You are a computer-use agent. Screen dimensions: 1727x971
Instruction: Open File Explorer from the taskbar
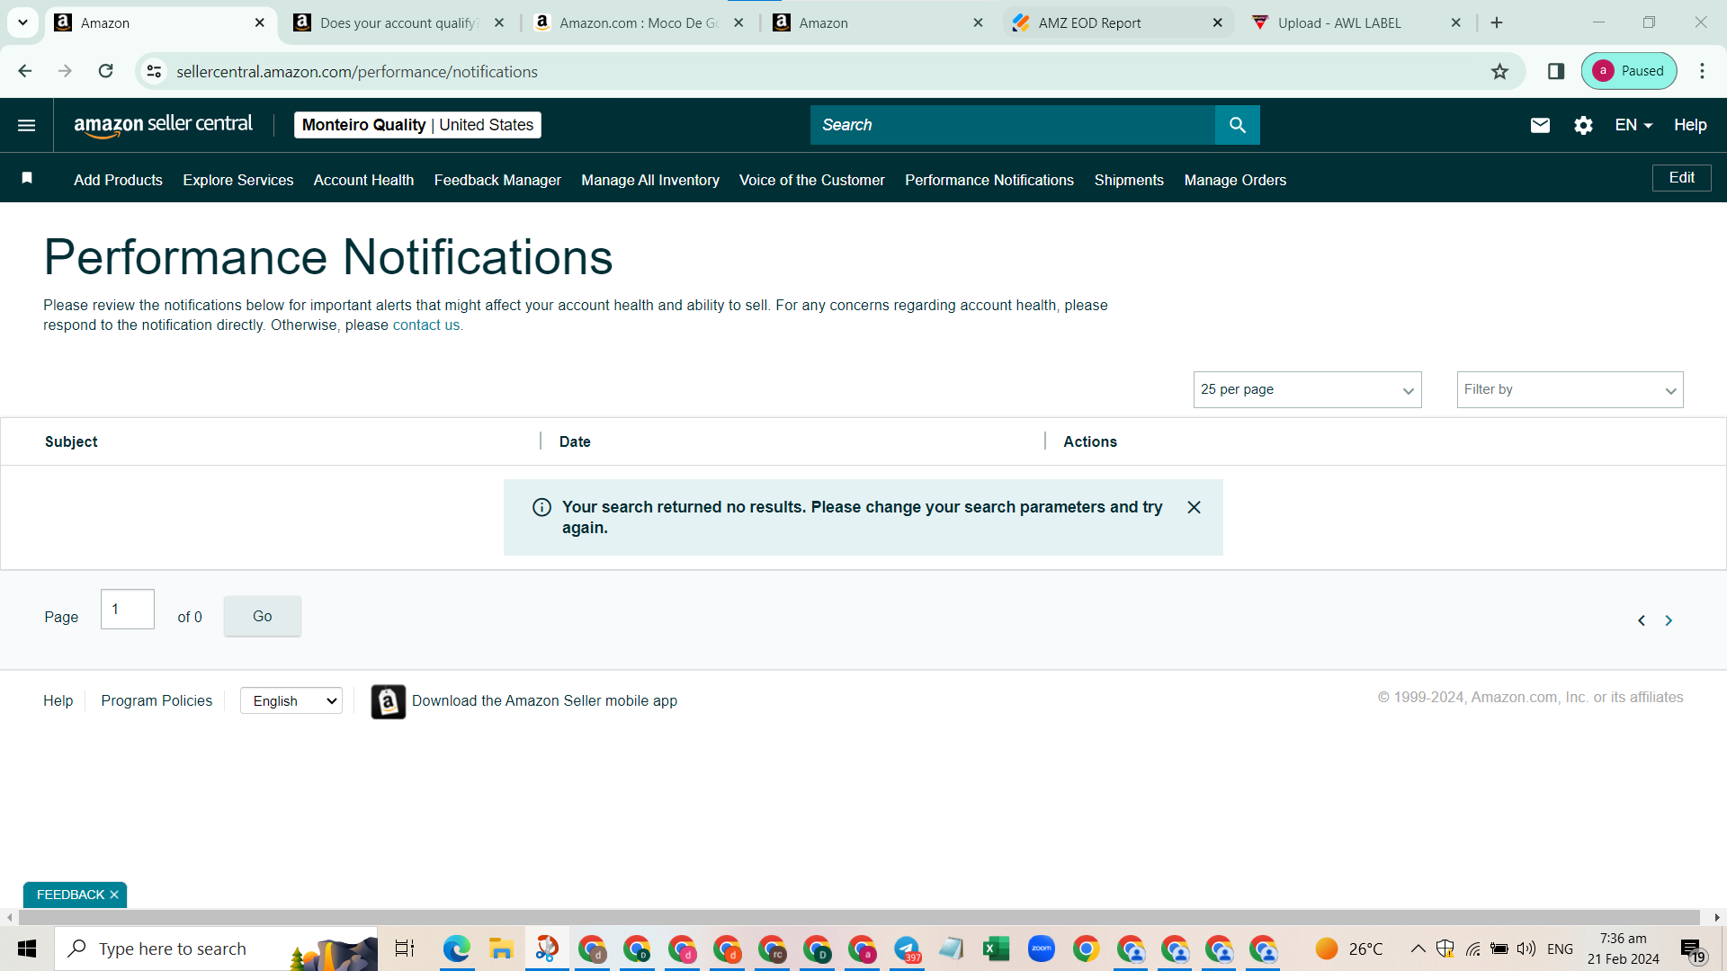point(501,949)
